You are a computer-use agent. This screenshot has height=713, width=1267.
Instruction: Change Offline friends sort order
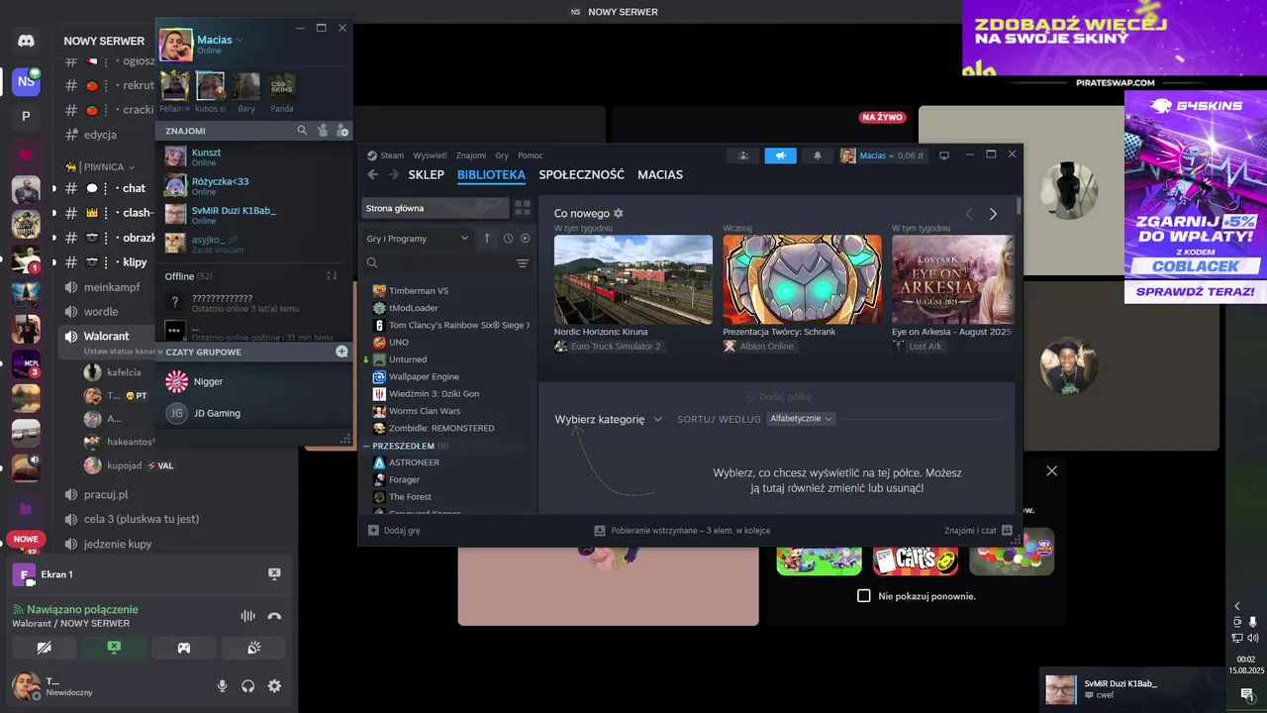tap(333, 275)
